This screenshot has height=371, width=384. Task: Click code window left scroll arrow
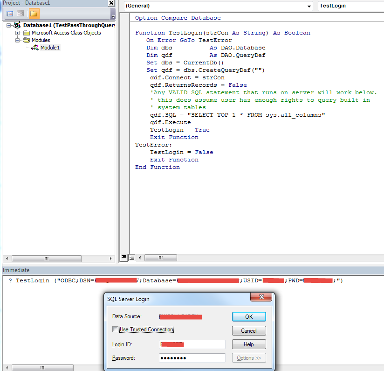click(140, 258)
